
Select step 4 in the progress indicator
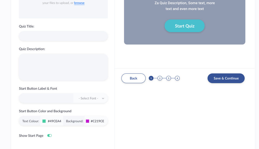click(177, 78)
